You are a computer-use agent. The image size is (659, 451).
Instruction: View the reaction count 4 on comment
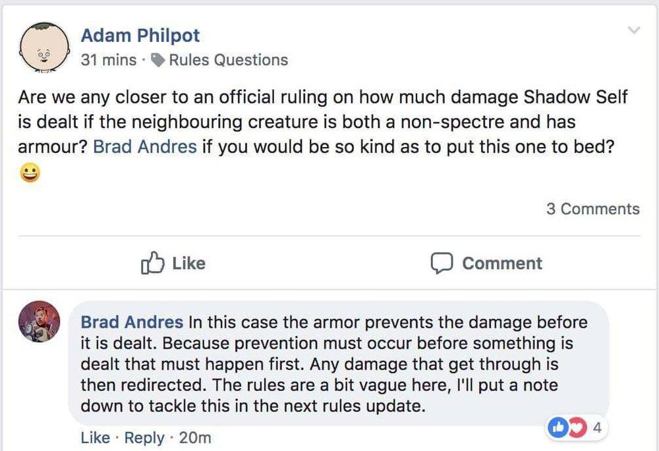[598, 427]
